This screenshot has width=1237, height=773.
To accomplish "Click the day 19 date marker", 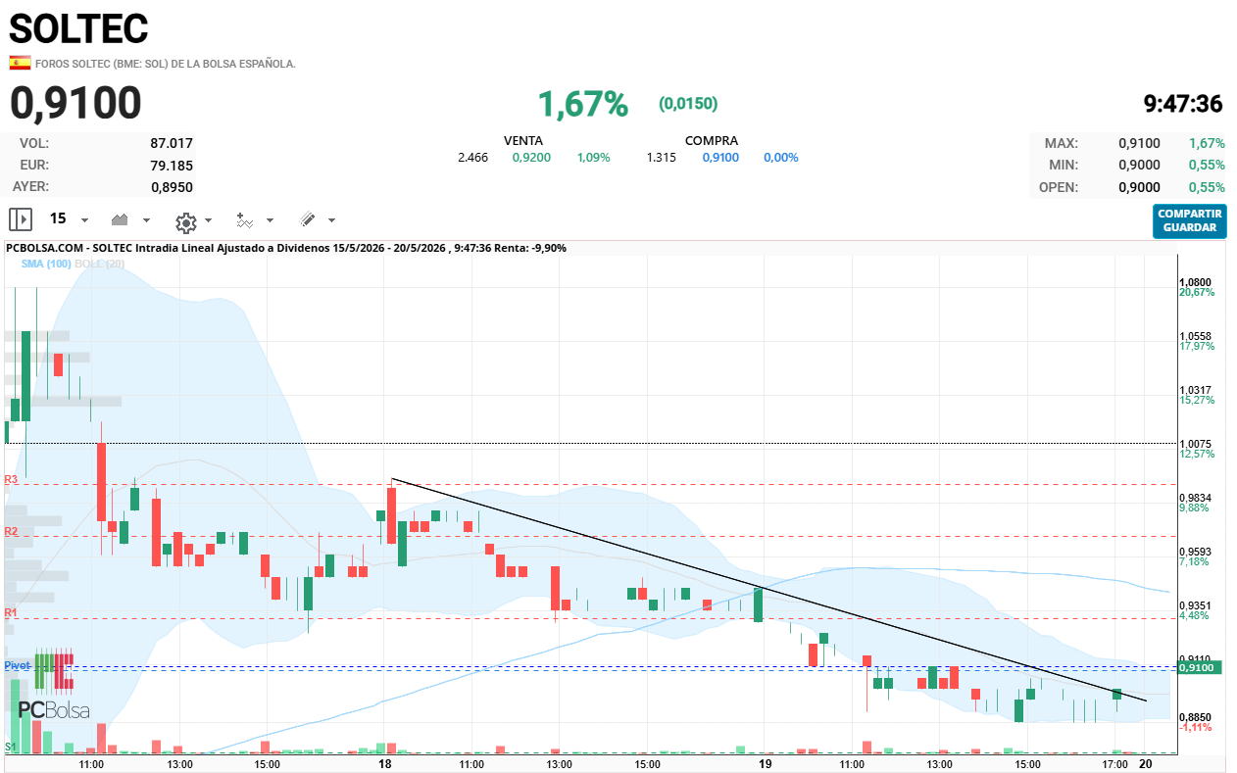I will [x=766, y=763].
